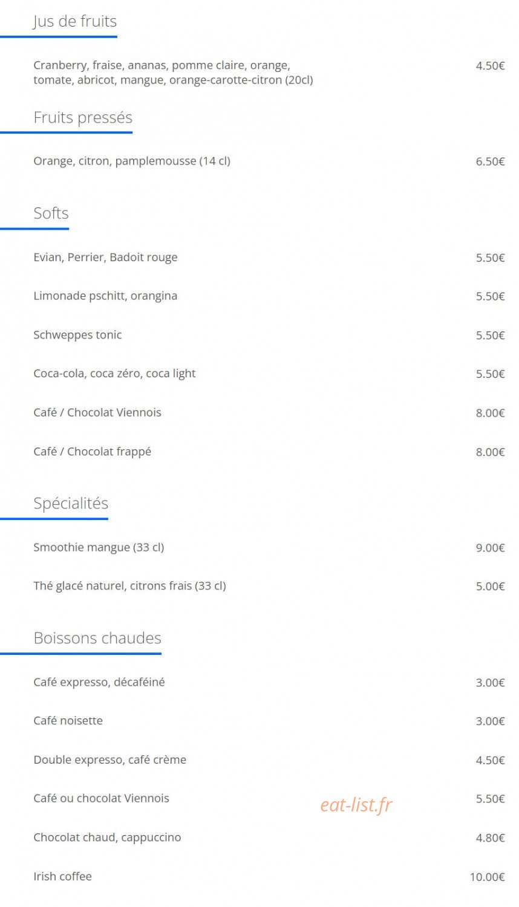
Task: Click the Coca-cola, coca zéro, coca light item
Action: coord(114,374)
